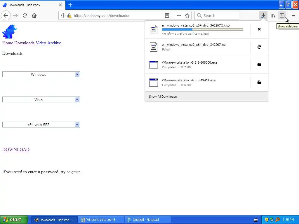Reload the current page
Screen dimensions: 299x224
(25, 16)
